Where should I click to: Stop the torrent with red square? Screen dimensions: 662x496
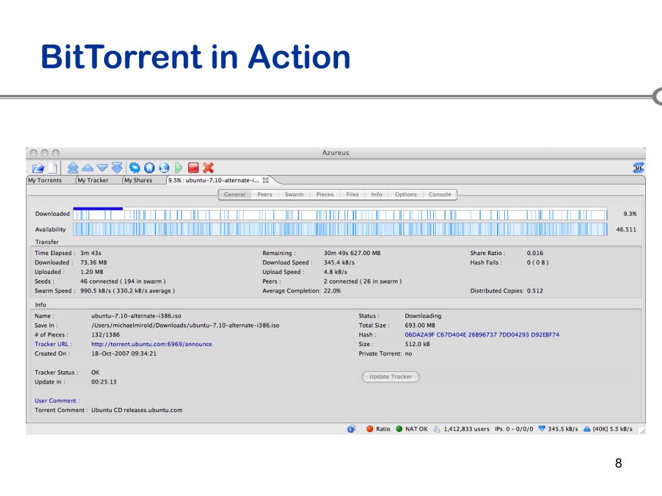point(193,168)
